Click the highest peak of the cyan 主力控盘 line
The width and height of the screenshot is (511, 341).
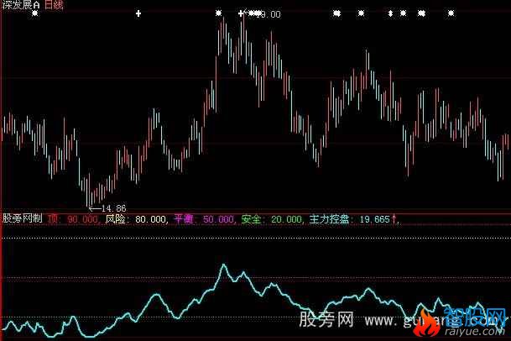pos(224,265)
